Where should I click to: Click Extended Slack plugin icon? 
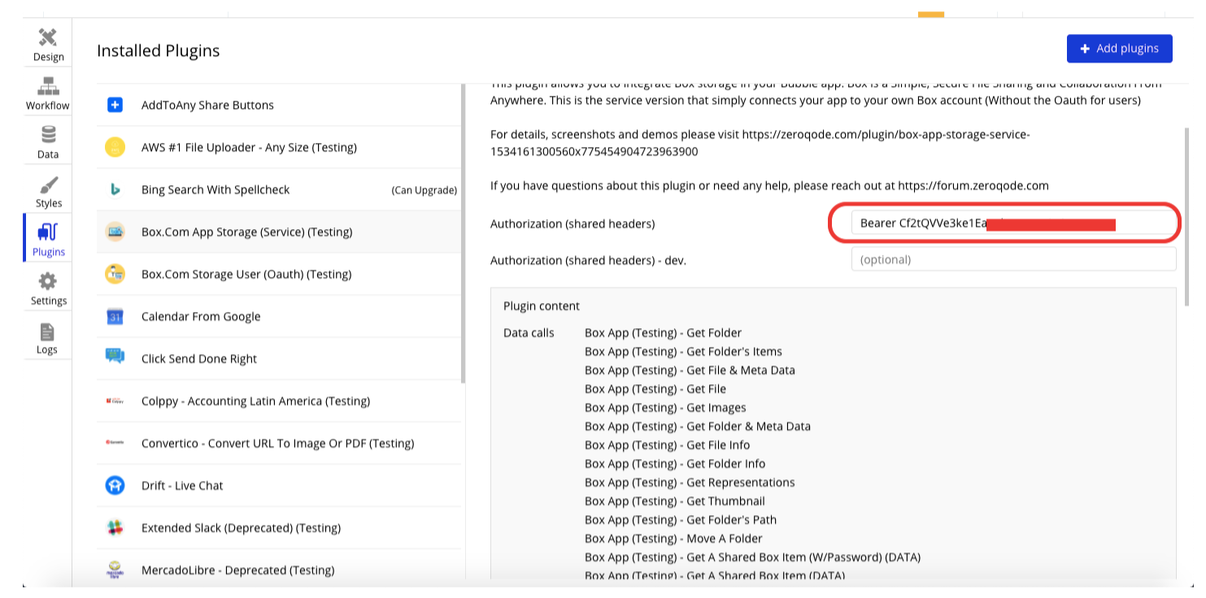click(x=115, y=527)
